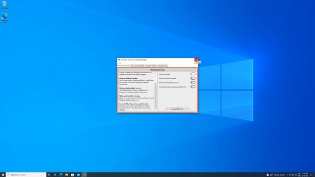This screenshot has height=177, width=315.
Task: Open the Recycle Bin desktop icon
Action: pos(4,5)
